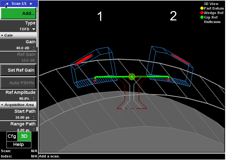Click the green Grp Ref point in 3D view
Screen dimensions: 231x160
click(x=132, y=76)
